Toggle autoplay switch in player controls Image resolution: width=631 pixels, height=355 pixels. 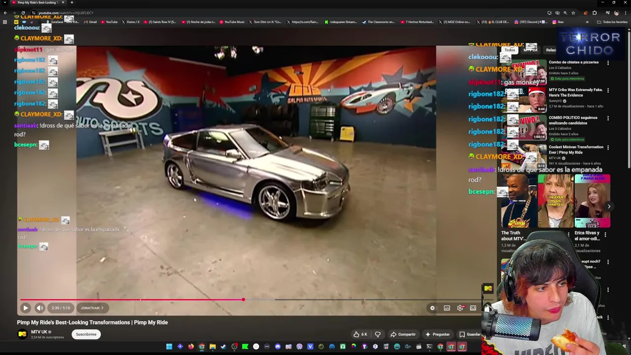click(432, 308)
